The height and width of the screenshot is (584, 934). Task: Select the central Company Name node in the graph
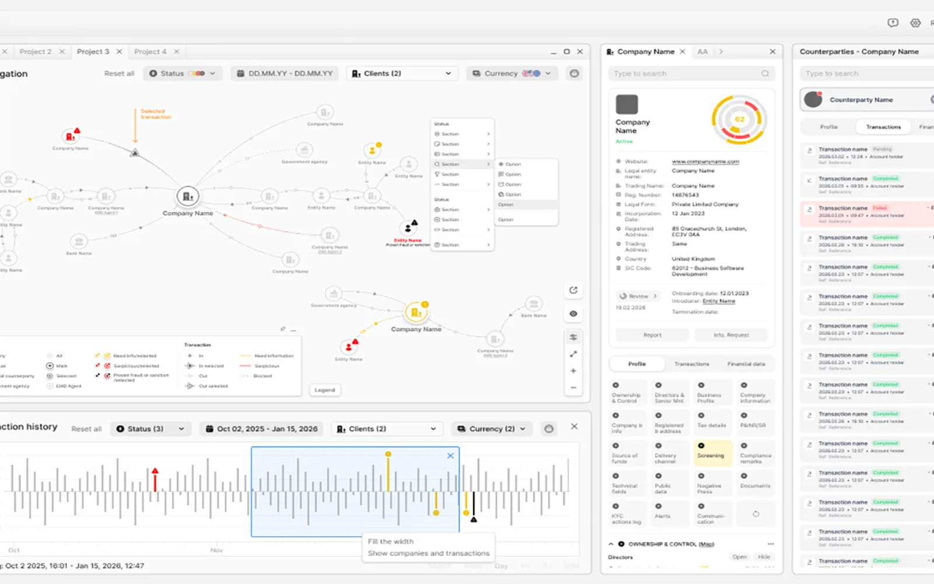tap(187, 196)
